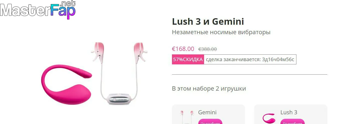This screenshot has height=124, width=341.
Task: Click the В этом наборе 2 игрушки heading
Action: click(209, 89)
